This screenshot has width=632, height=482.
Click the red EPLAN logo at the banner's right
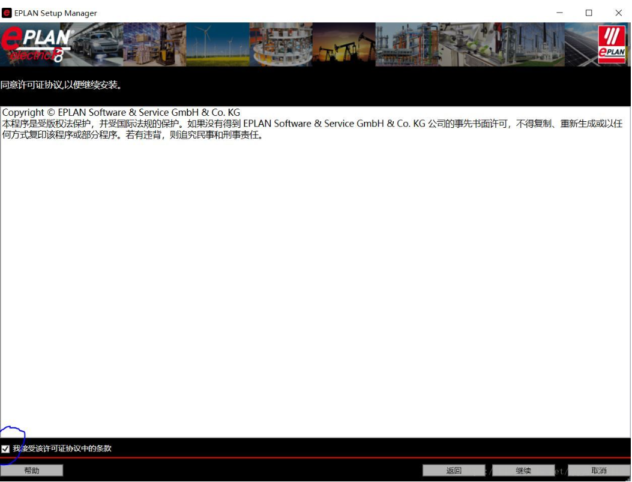pyautogui.click(x=612, y=44)
